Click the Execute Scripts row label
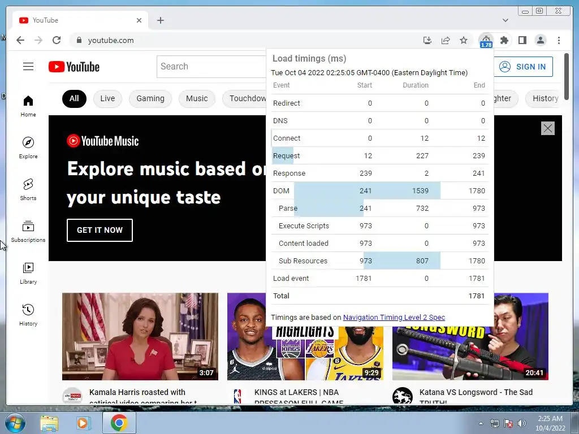The image size is (579, 434). 304,226
